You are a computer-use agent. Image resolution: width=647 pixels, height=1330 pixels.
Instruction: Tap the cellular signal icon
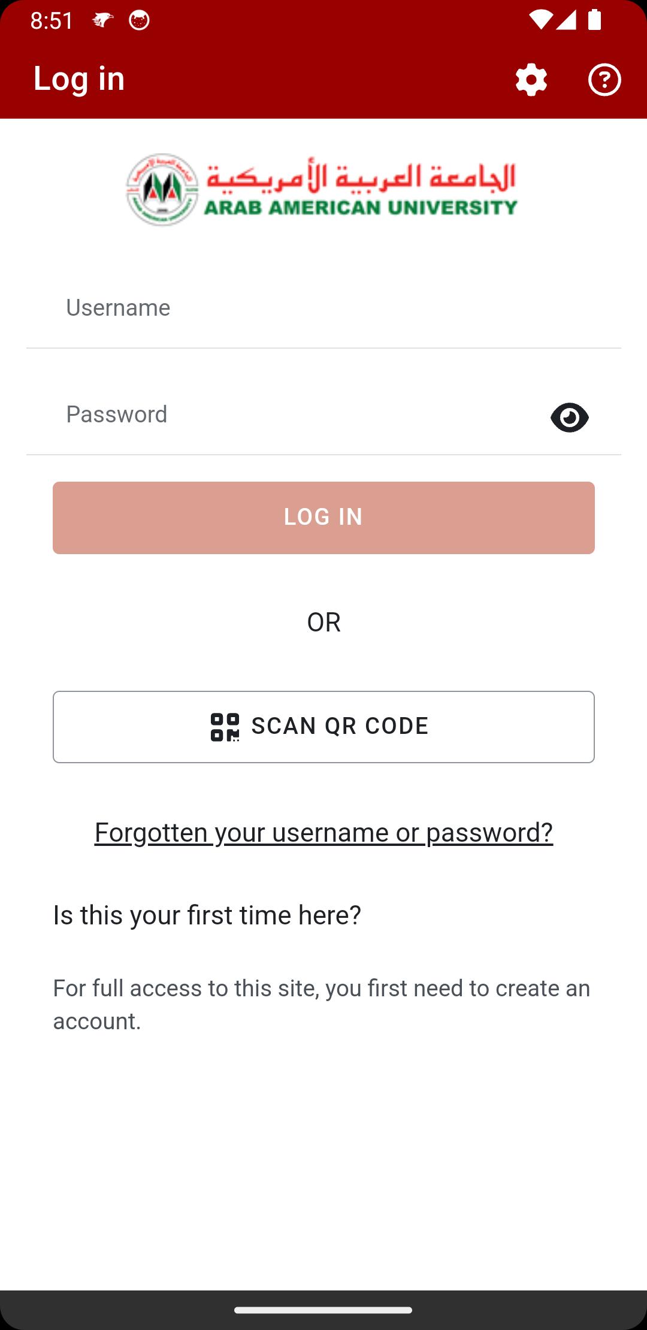pyautogui.click(x=566, y=20)
